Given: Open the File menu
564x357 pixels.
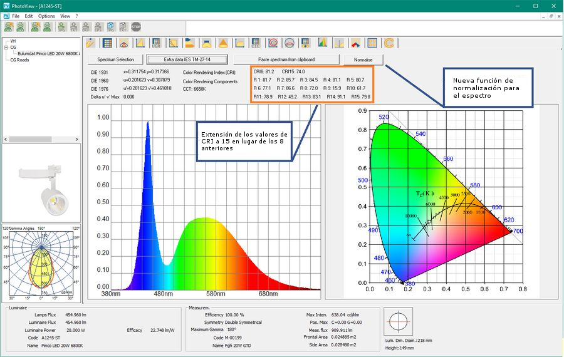Looking at the screenshot, I should 16,16.
